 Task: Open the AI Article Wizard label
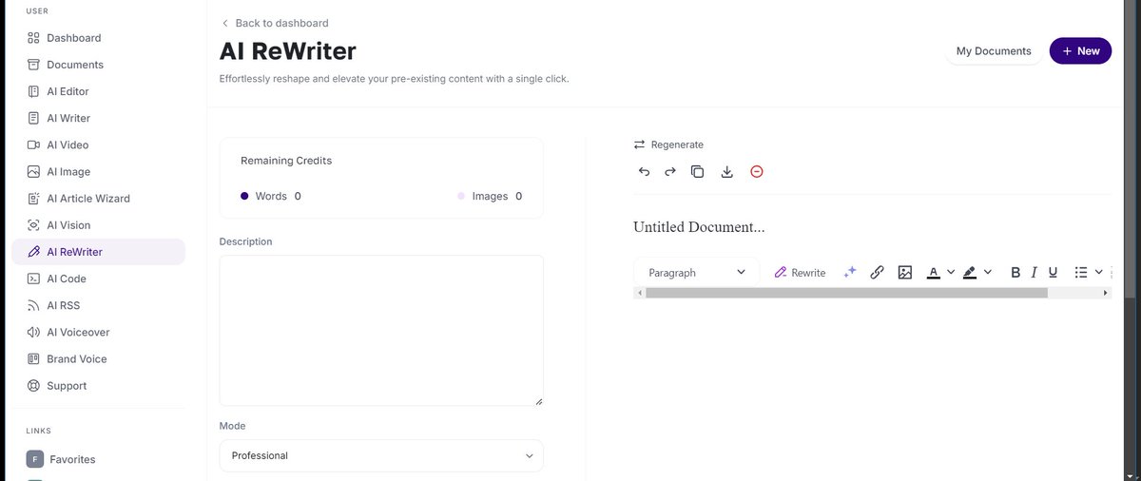[88, 199]
